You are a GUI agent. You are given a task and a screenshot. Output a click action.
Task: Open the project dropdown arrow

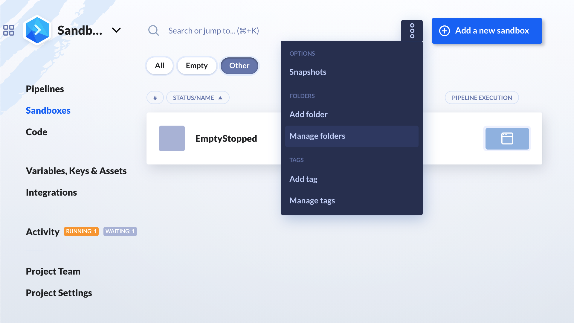(117, 31)
